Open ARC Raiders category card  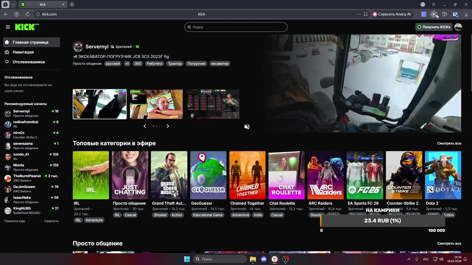[326, 175]
